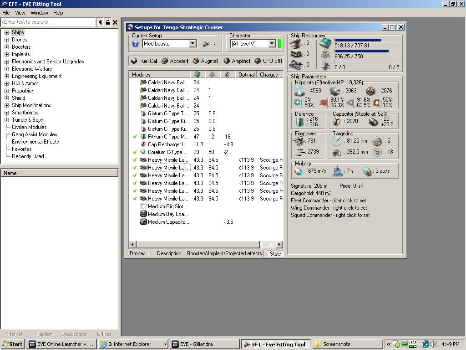Click the warp speed icon showing 3 au/s
The height and width of the screenshot is (350, 466).
pyautogui.click(x=367, y=171)
